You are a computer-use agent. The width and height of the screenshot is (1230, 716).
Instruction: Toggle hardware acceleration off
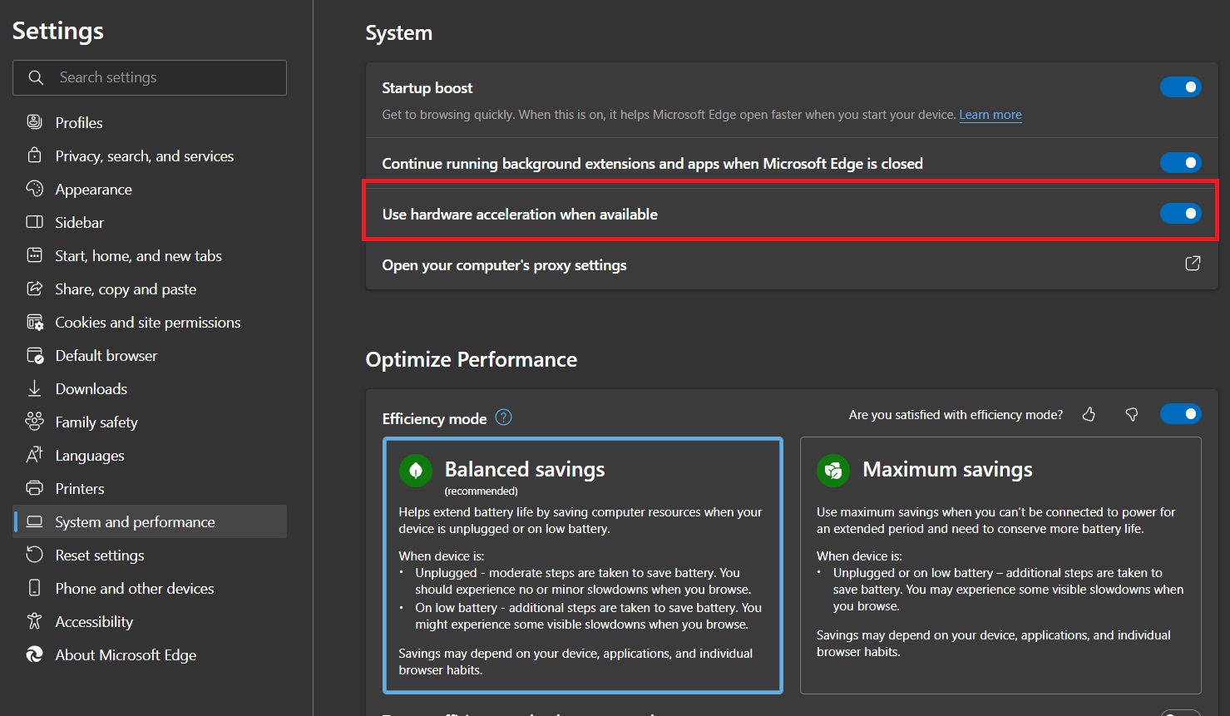pos(1180,214)
